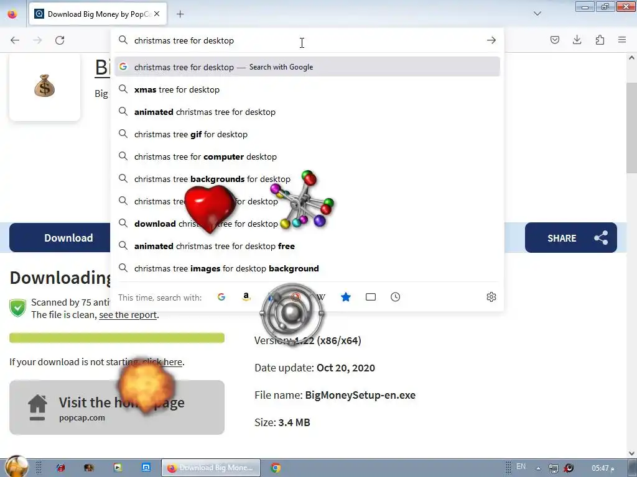Select suggestion 'christmas tree backgrounds for desktop'
This screenshot has width=637, height=477.
[307, 179]
